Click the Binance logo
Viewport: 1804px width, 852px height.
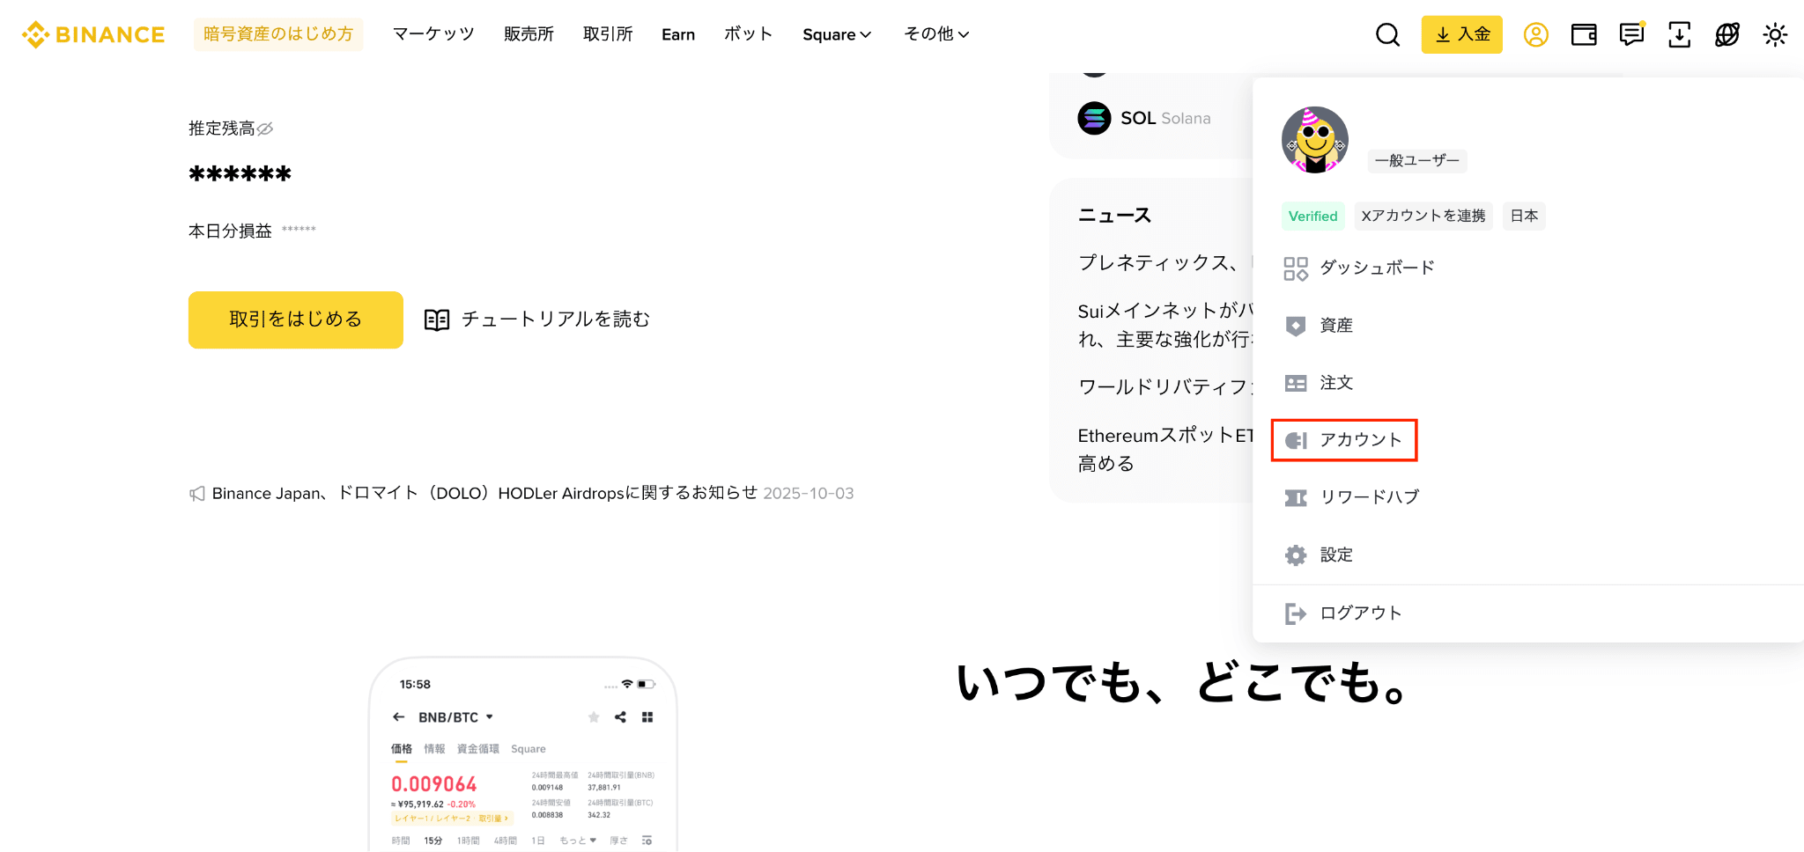92,33
